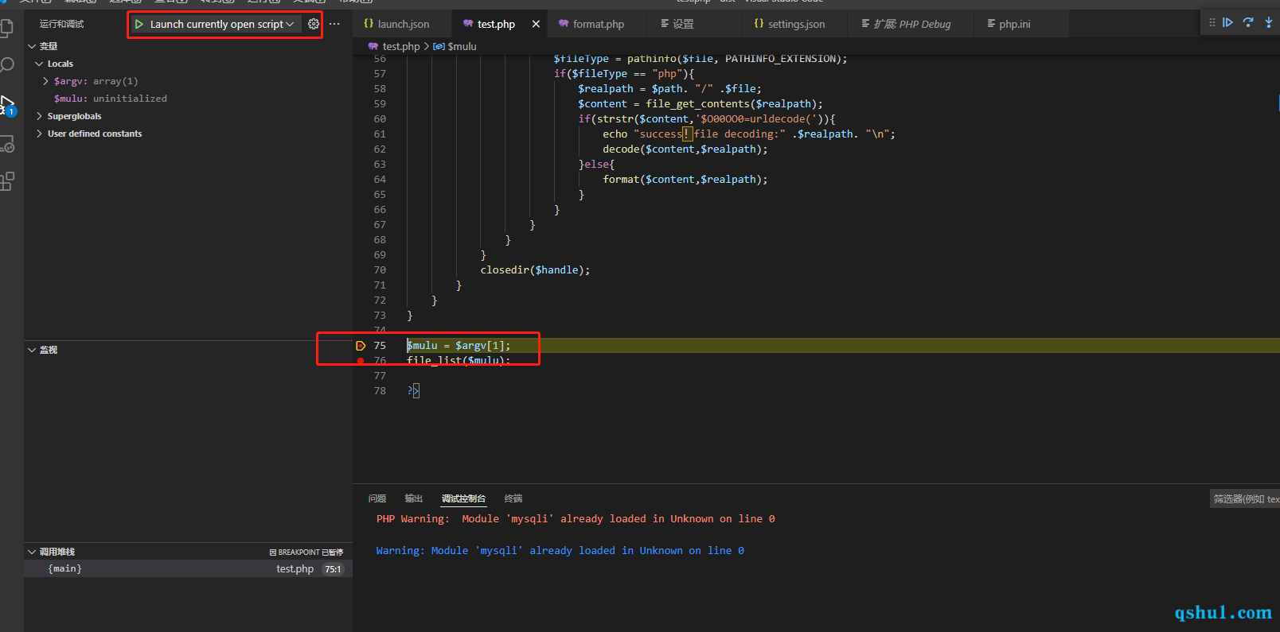The image size is (1280, 632).
Task: Toggle breakpoint on line 76
Action: [x=361, y=361]
